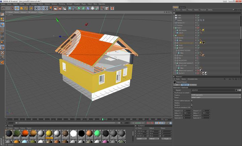This screenshot has height=146, width=242.
Task: Toggle X axis lock button
Action: (37, 8)
